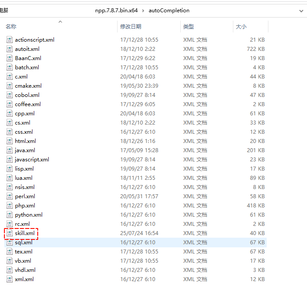Select the lua.xml file name

pyautogui.click(x=24, y=178)
